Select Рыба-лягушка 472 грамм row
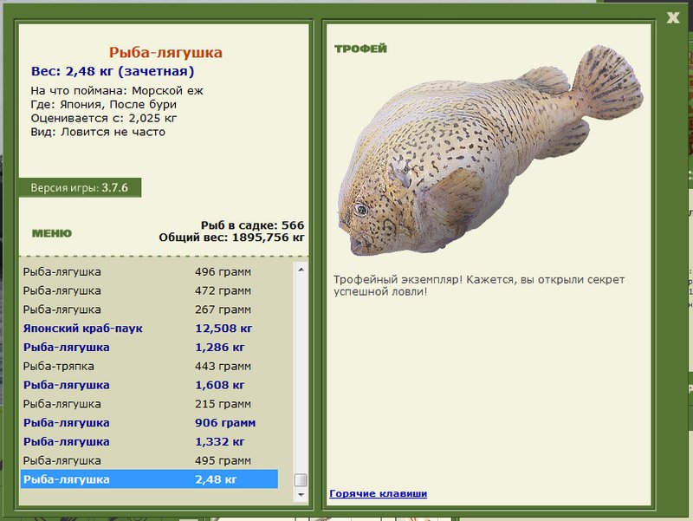Image resolution: width=693 pixels, height=521 pixels. click(x=149, y=290)
